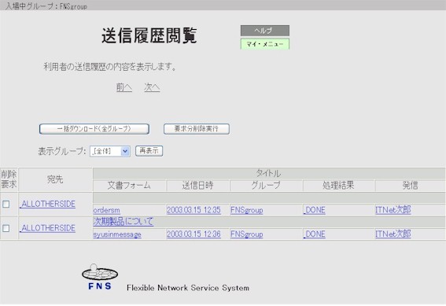The height and width of the screenshot is (306, 446).
Task: Click date link 2003.03.15 12:35
Action: pos(194,210)
